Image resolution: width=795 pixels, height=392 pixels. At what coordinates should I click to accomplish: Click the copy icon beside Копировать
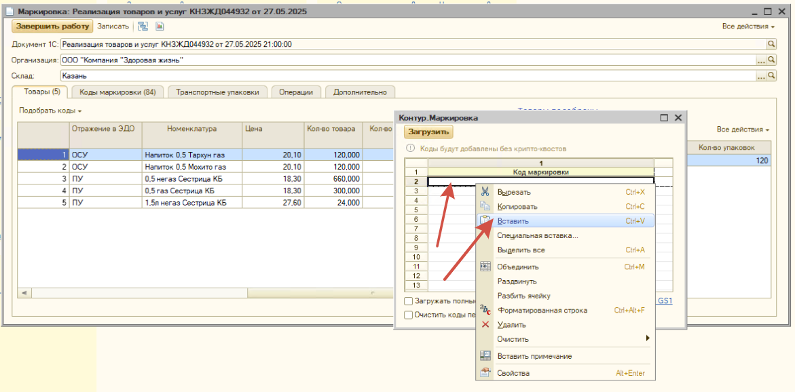coord(485,206)
